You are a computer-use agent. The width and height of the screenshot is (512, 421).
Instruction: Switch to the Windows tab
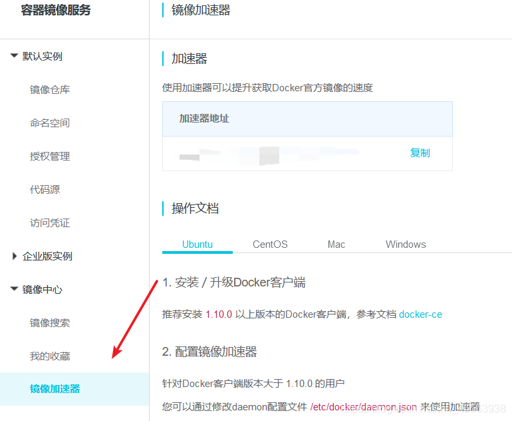(x=406, y=244)
